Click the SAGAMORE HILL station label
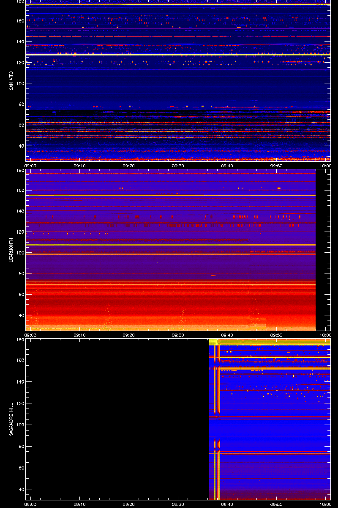 click(11, 419)
